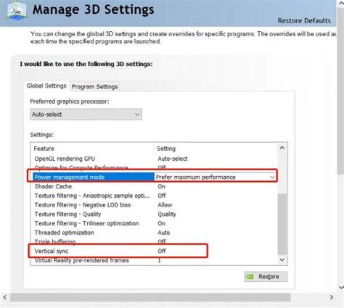Click Restore Defaults link
Screen dimensions: 344x308
pos(304,21)
